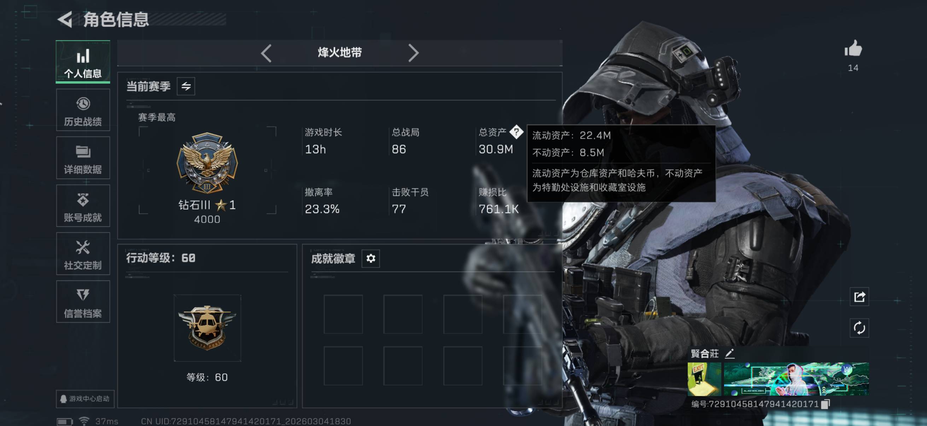Switch to previous mode with left chevron
Screen dimensions: 927x426
(x=266, y=53)
